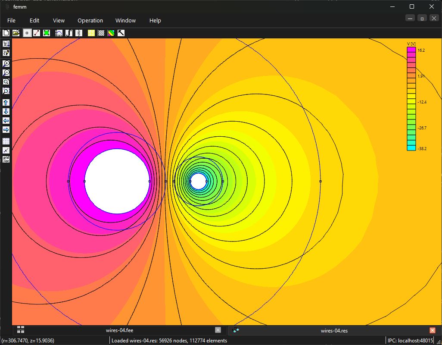Image resolution: width=442 pixels, height=345 pixels.
Task: Activate the zoom window selection tool
Action: 6,91
